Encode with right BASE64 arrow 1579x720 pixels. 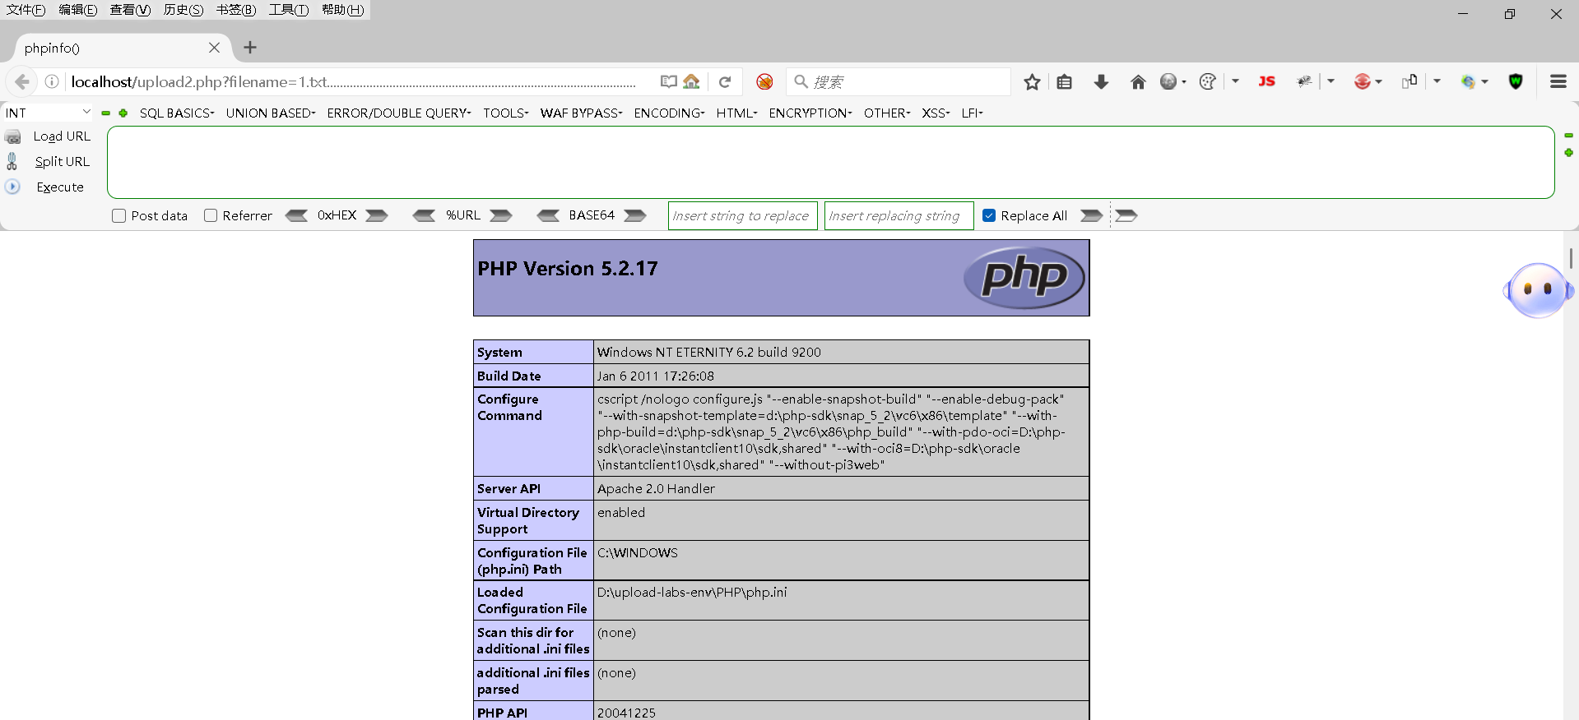[x=635, y=215]
